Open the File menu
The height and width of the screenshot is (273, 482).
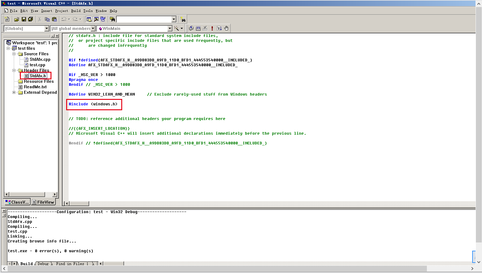tap(13, 11)
